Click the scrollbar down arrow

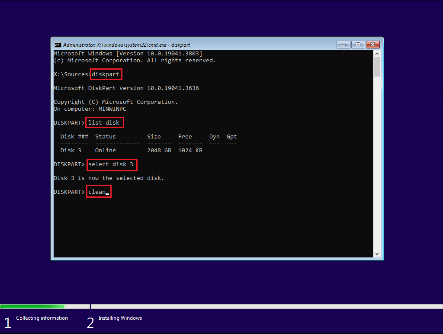pos(377,253)
